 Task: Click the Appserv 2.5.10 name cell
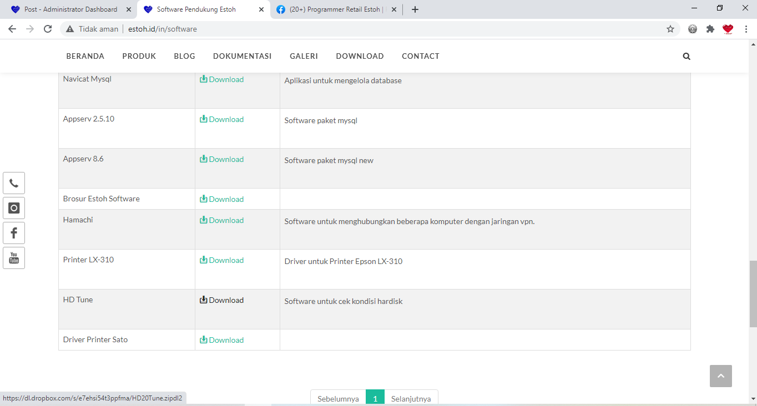click(x=127, y=128)
